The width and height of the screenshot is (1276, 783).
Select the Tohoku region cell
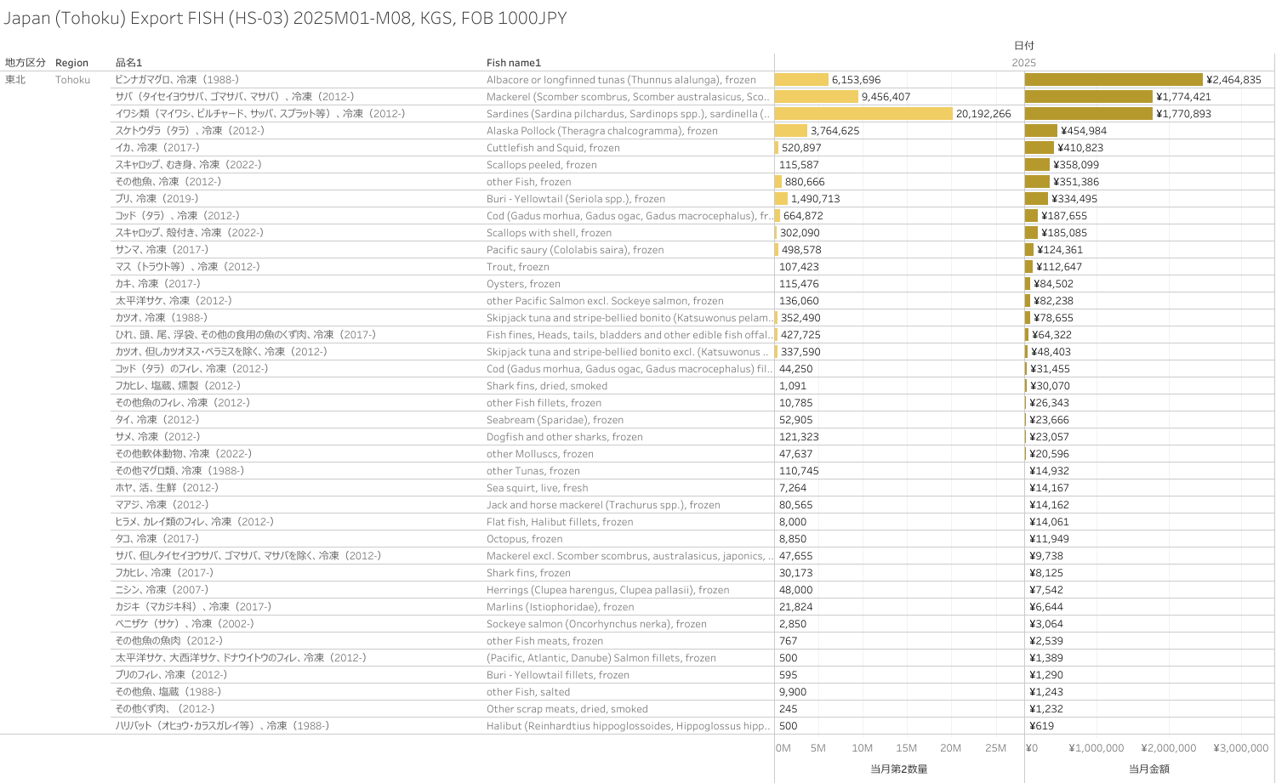point(72,80)
